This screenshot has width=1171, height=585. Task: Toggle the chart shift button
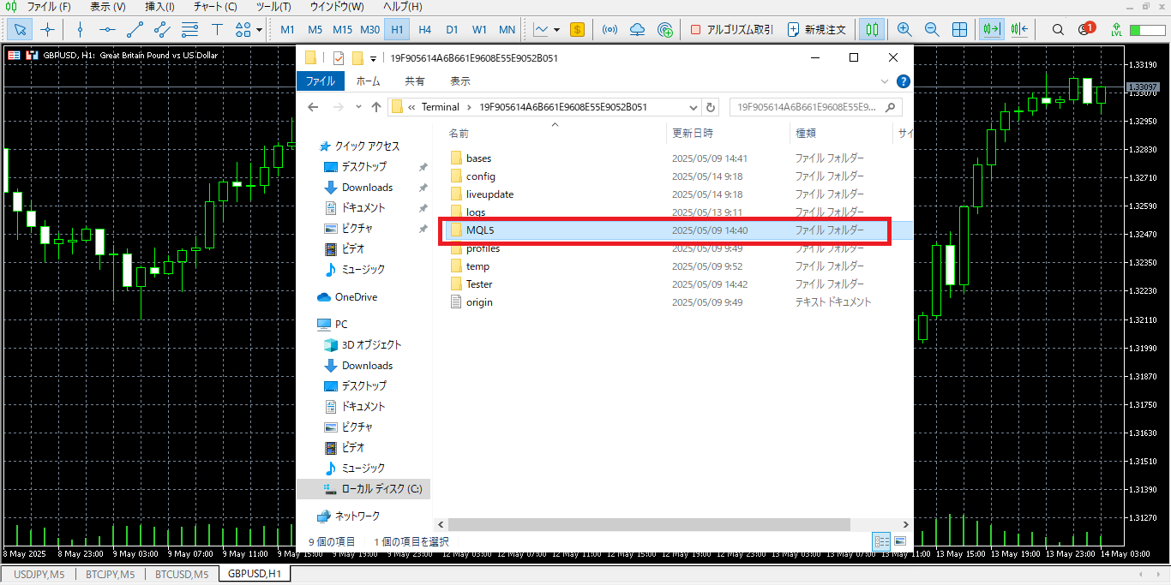(x=1019, y=29)
